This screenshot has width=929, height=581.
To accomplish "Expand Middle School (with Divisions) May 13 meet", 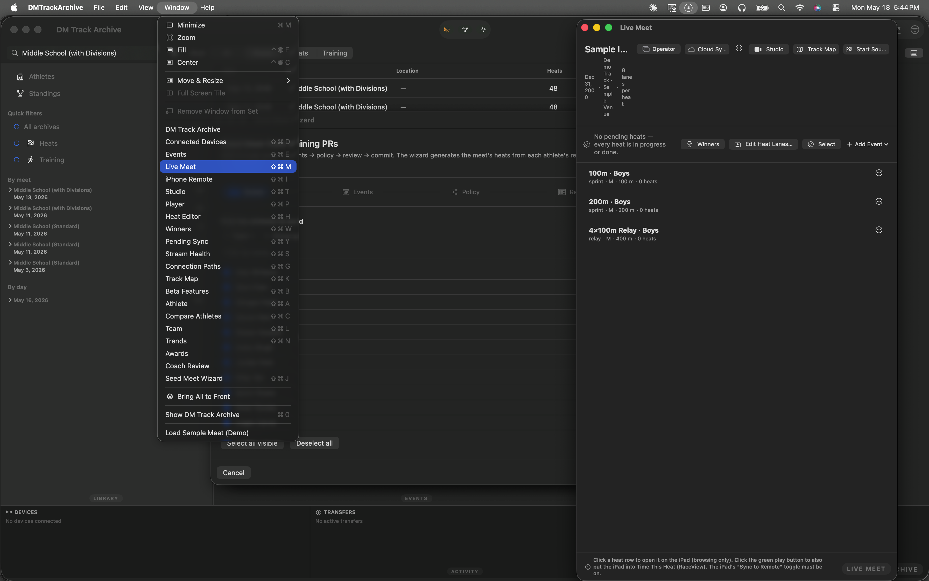I will point(10,189).
